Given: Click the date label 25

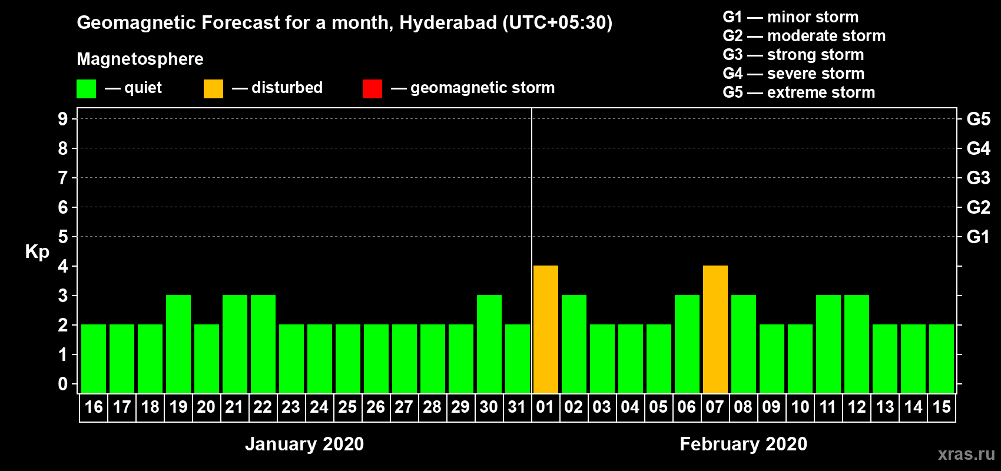Looking at the screenshot, I should (347, 407).
